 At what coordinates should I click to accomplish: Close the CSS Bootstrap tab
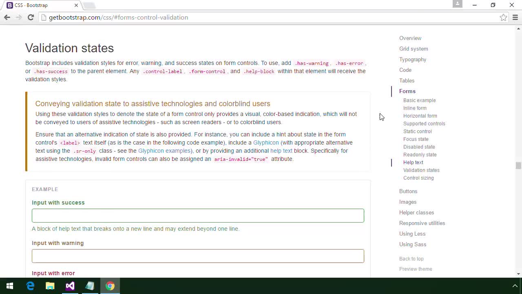pyautogui.click(x=76, y=5)
